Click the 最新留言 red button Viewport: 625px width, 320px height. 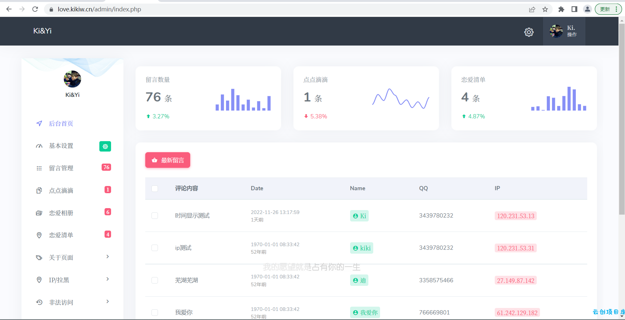pos(168,160)
